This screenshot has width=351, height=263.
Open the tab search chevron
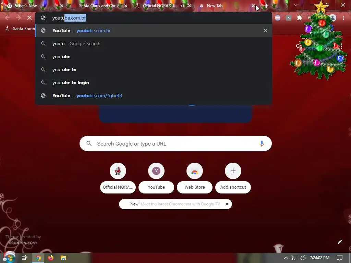pos(296,5)
